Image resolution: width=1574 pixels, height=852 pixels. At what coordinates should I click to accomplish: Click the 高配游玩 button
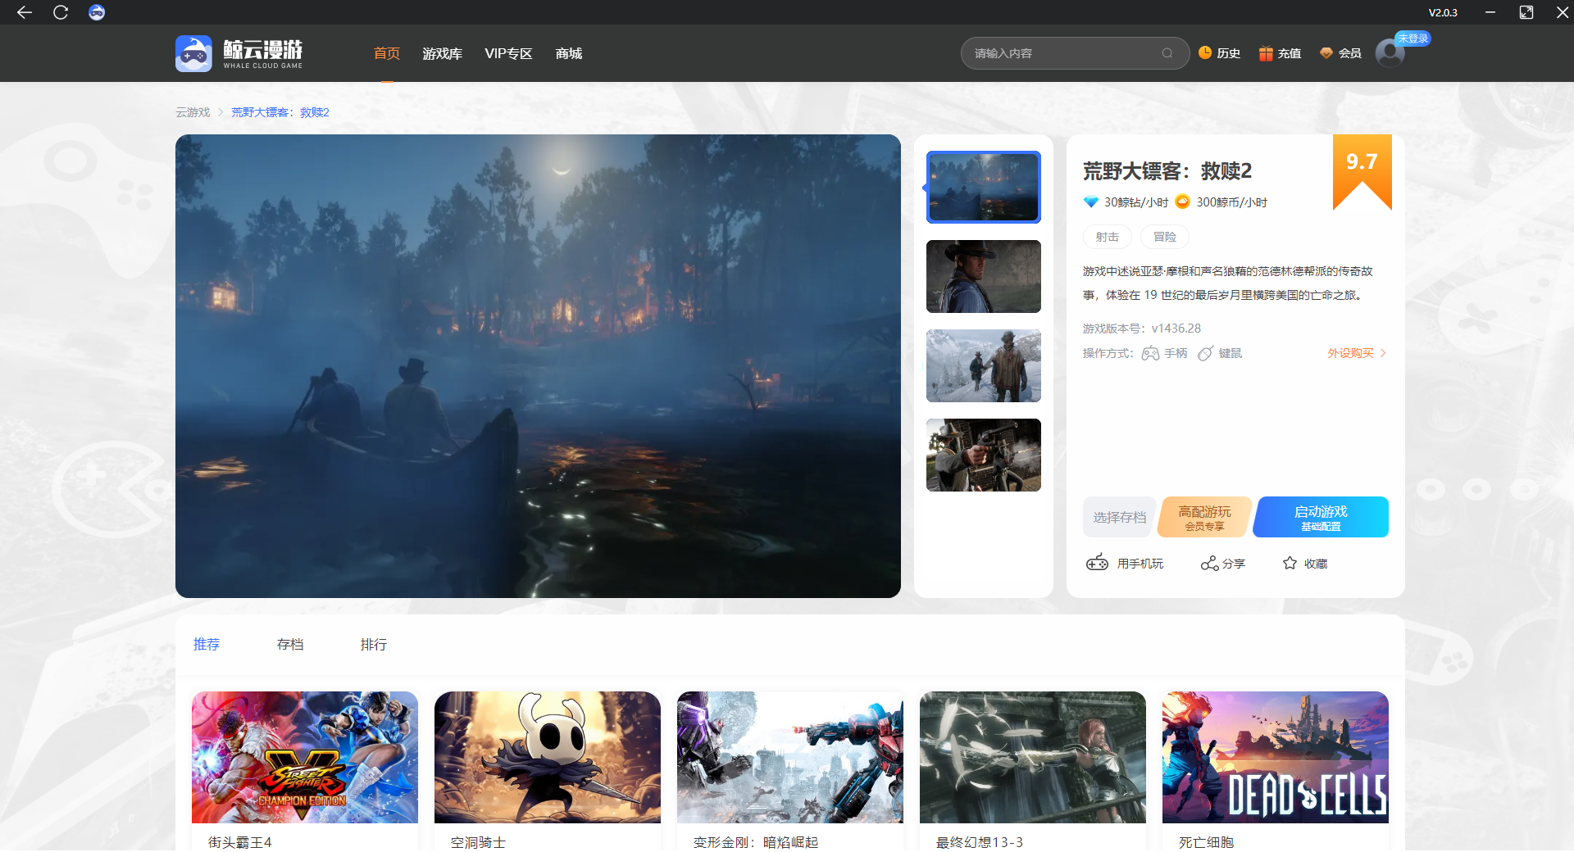(x=1204, y=517)
